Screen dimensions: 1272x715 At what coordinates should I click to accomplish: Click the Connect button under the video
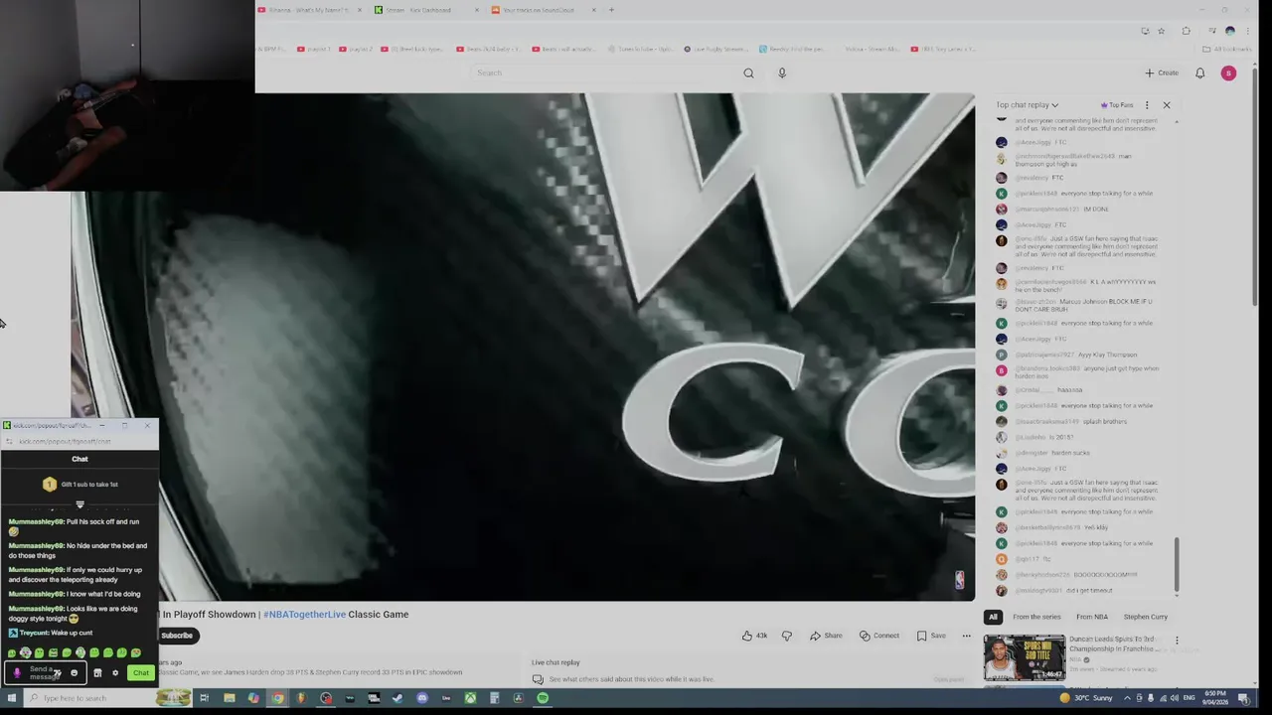[879, 636]
